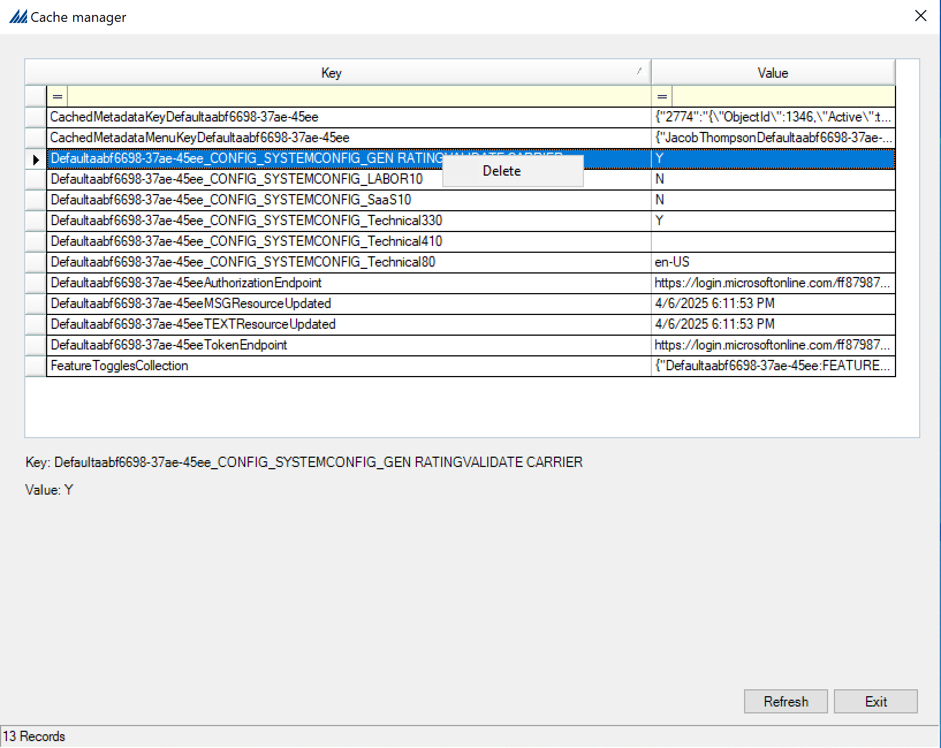Click the Value column filter operator icon
The image size is (941, 748).
coord(662,97)
